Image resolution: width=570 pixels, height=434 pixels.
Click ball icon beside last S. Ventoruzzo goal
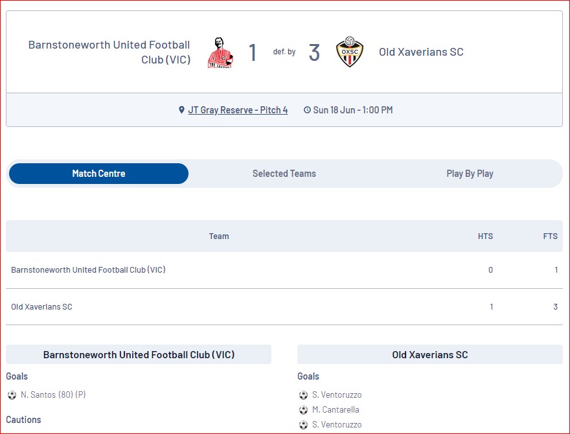[x=303, y=425]
